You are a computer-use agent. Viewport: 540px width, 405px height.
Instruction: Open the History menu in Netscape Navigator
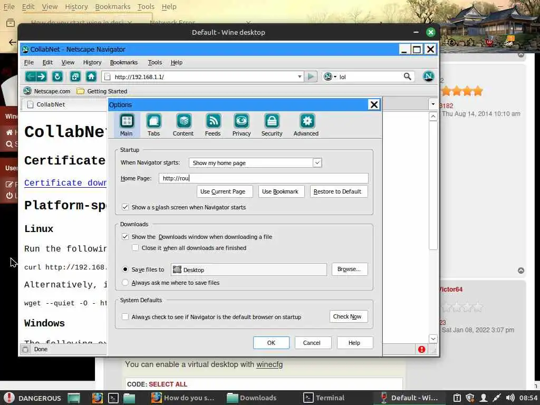(92, 62)
